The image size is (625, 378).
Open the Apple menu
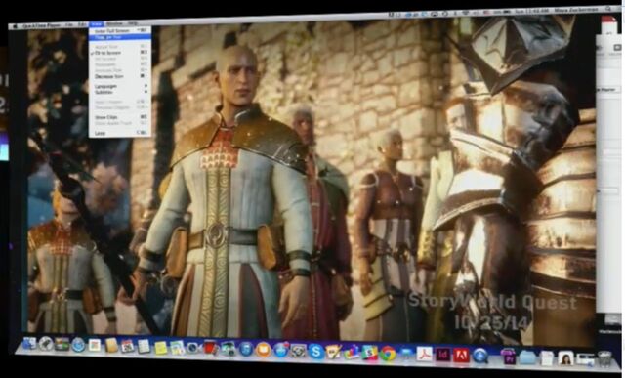pyautogui.click(x=16, y=26)
